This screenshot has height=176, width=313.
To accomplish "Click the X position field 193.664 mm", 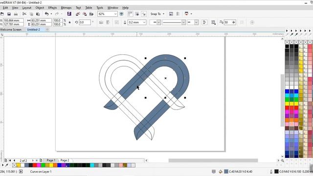I will pyautogui.click(x=13, y=21).
